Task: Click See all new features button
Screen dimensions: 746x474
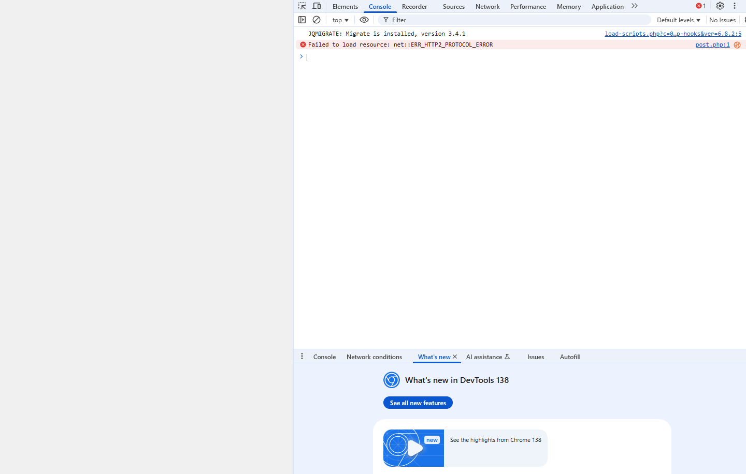Action: coord(418,403)
